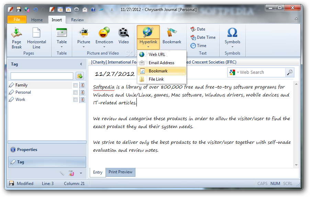
Task: Open settings via the gear icon
Action: coord(77,9)
